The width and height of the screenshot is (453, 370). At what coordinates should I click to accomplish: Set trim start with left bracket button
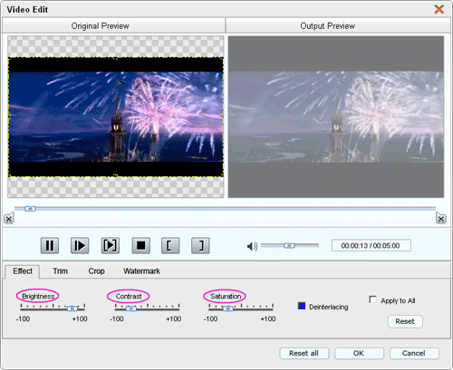(x=170, y=245)
